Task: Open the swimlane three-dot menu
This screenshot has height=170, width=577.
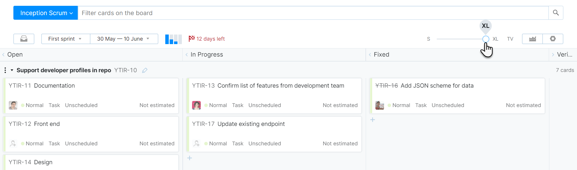Action: coord(5,70)
